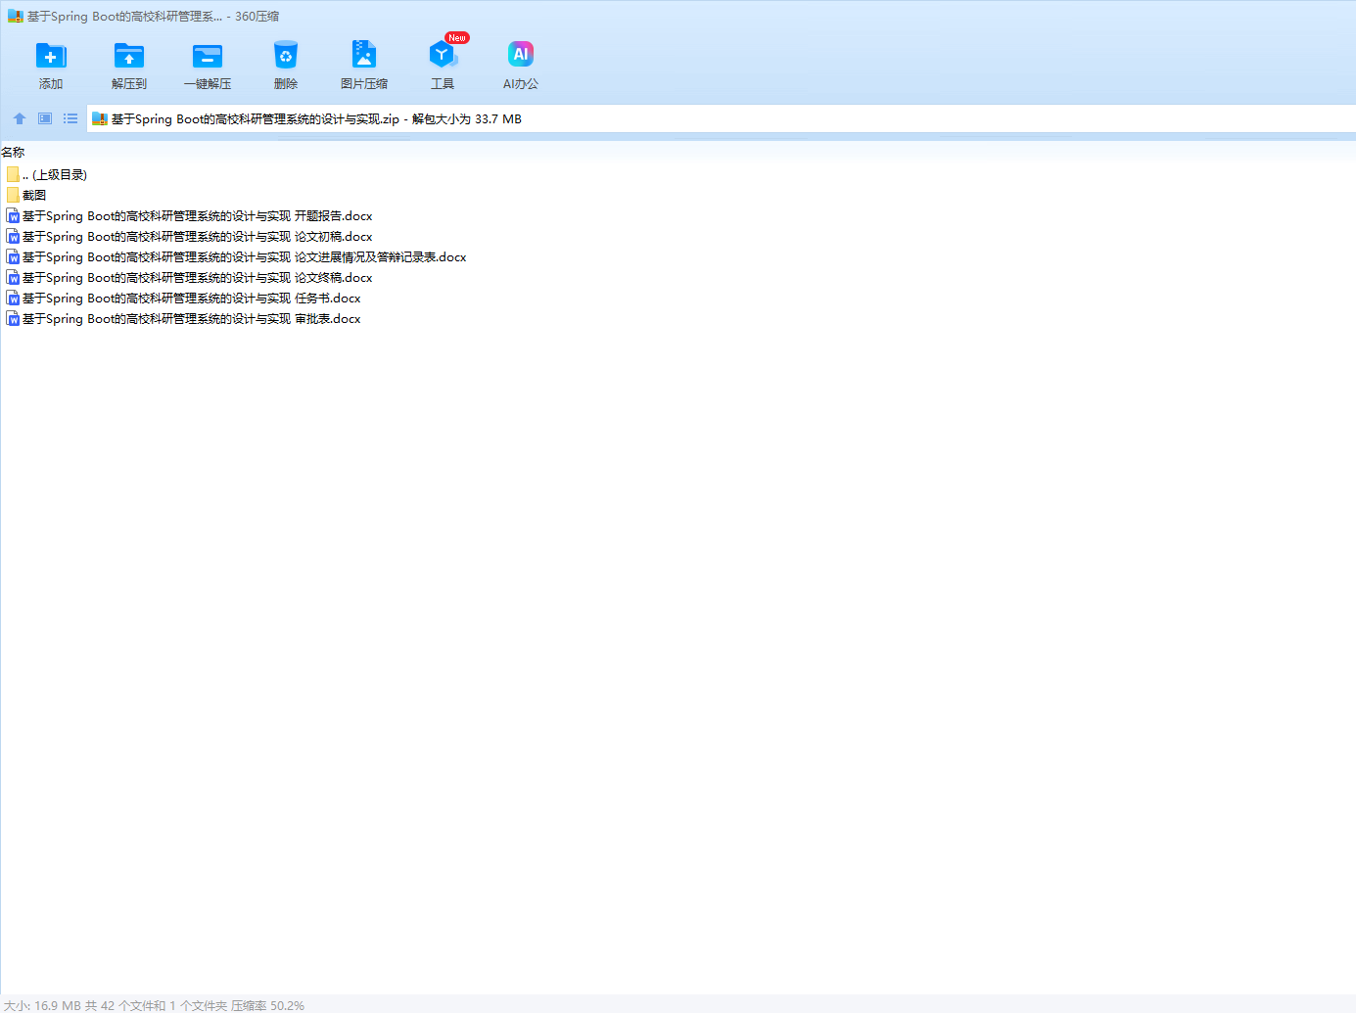Open the 图片压缩 image compression tool
The image size is (1356, 1013).
point(364,57)
